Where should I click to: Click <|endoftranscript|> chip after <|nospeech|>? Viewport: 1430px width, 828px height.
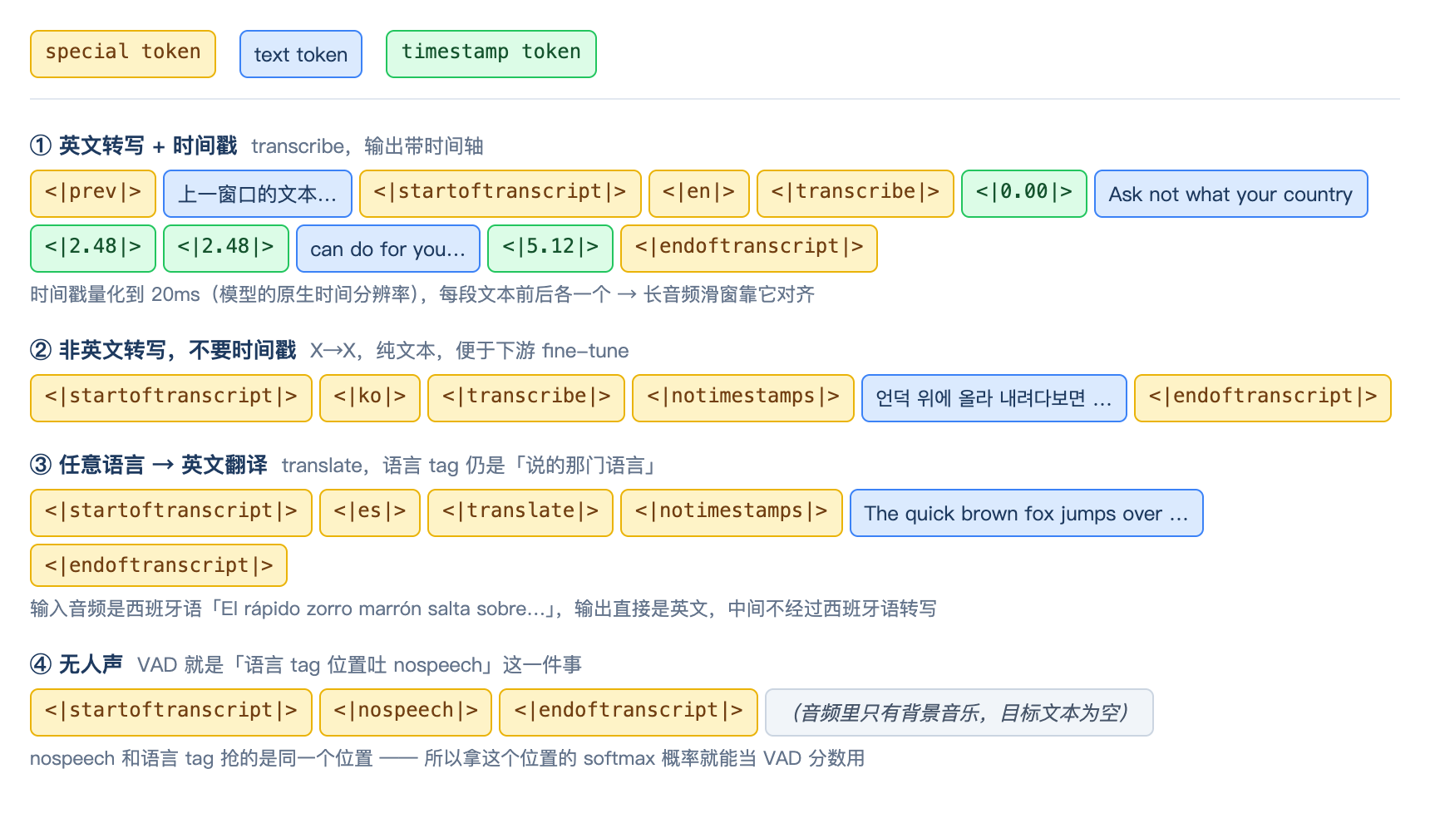[629, 712]
